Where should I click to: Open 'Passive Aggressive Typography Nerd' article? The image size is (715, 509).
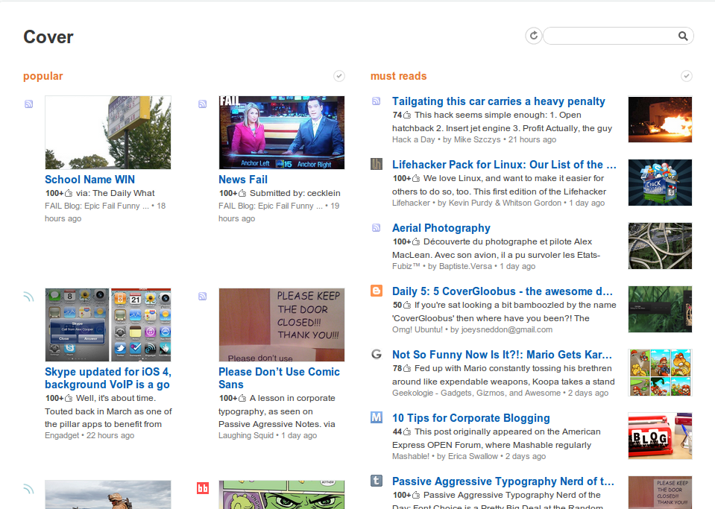503,481
